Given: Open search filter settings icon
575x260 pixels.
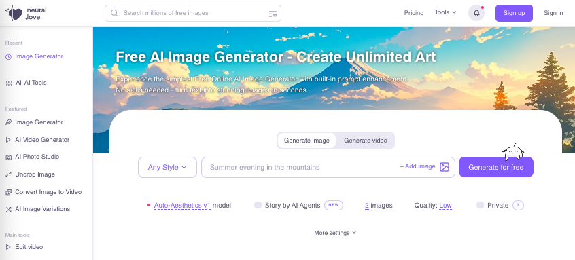Looking at the screenshot, I should pos(273,14).
